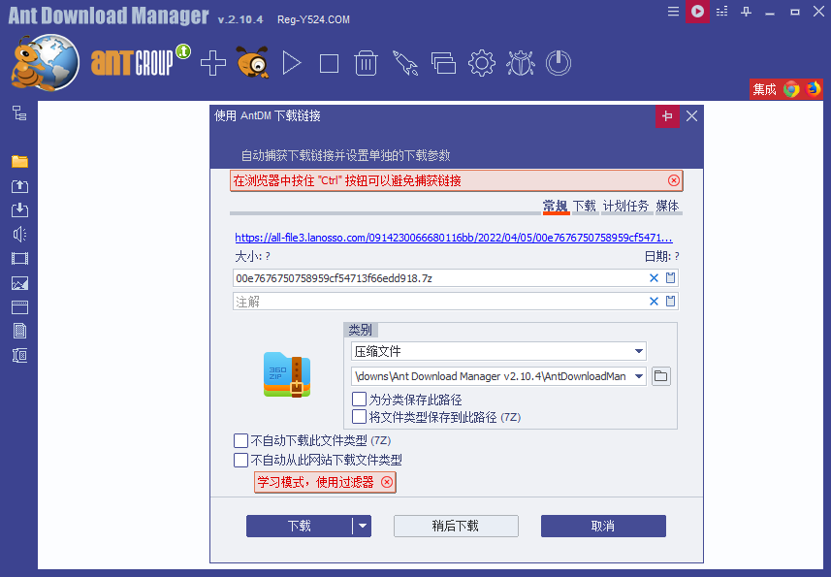Select the download tray icon in sidebar

click(19, 209)
